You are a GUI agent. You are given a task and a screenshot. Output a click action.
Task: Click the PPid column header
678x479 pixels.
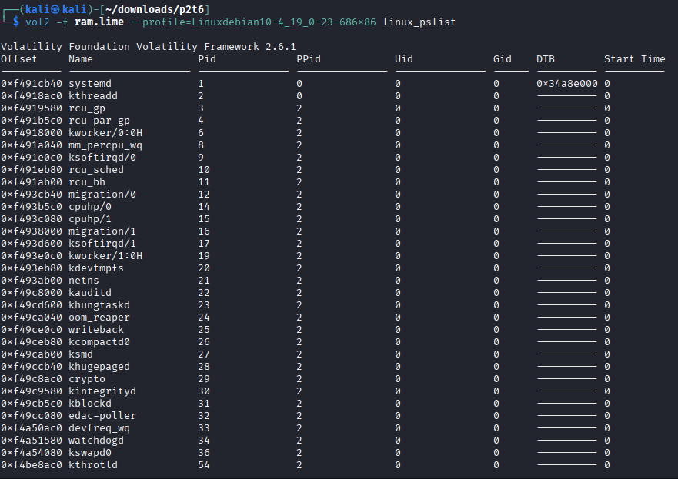[309, 59]
